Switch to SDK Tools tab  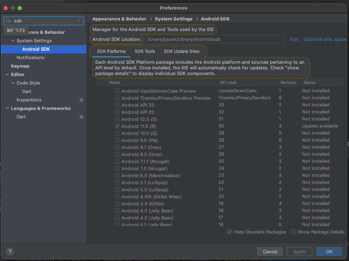[145, 51]
